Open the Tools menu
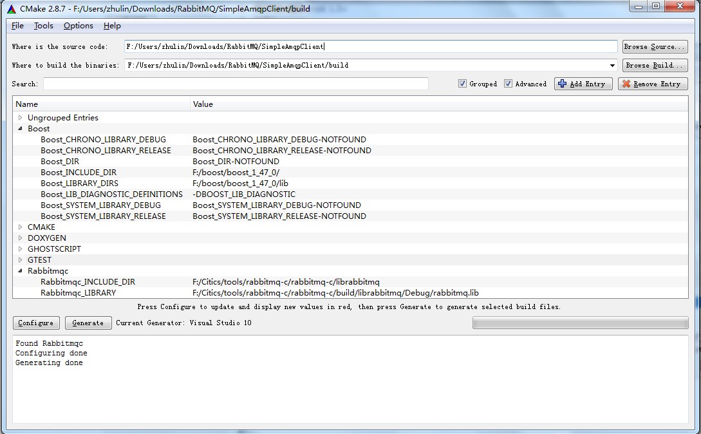 click(x=43, y=26)
